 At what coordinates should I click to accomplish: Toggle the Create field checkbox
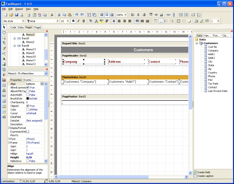[195, 172]
